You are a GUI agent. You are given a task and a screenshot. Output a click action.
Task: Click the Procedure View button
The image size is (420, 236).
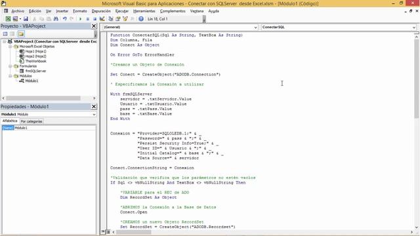[103, 231]
